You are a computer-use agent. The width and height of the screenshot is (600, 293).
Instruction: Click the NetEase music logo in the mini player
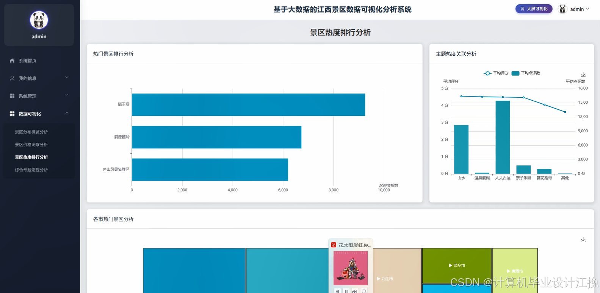pyautogui.click(x=334, y=245)
